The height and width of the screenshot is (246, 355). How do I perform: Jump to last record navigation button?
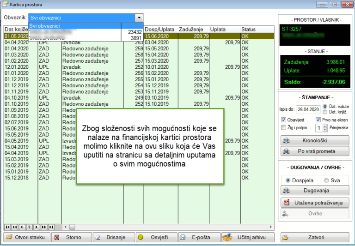pyautogui.click(x=51, y=227)
